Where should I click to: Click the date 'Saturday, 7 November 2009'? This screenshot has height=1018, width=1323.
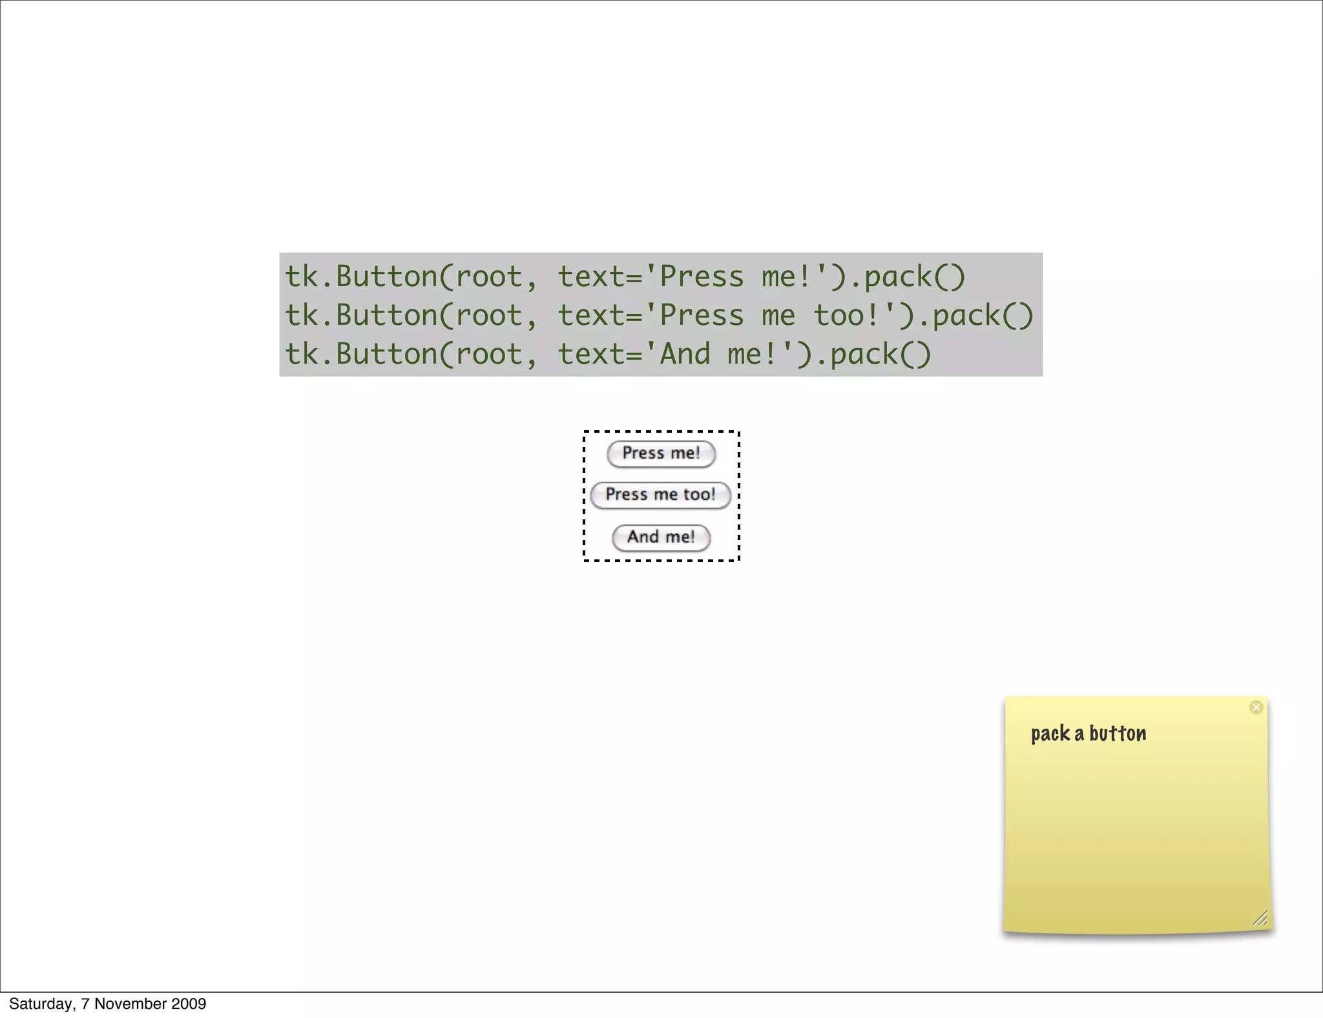(108, 1004)
